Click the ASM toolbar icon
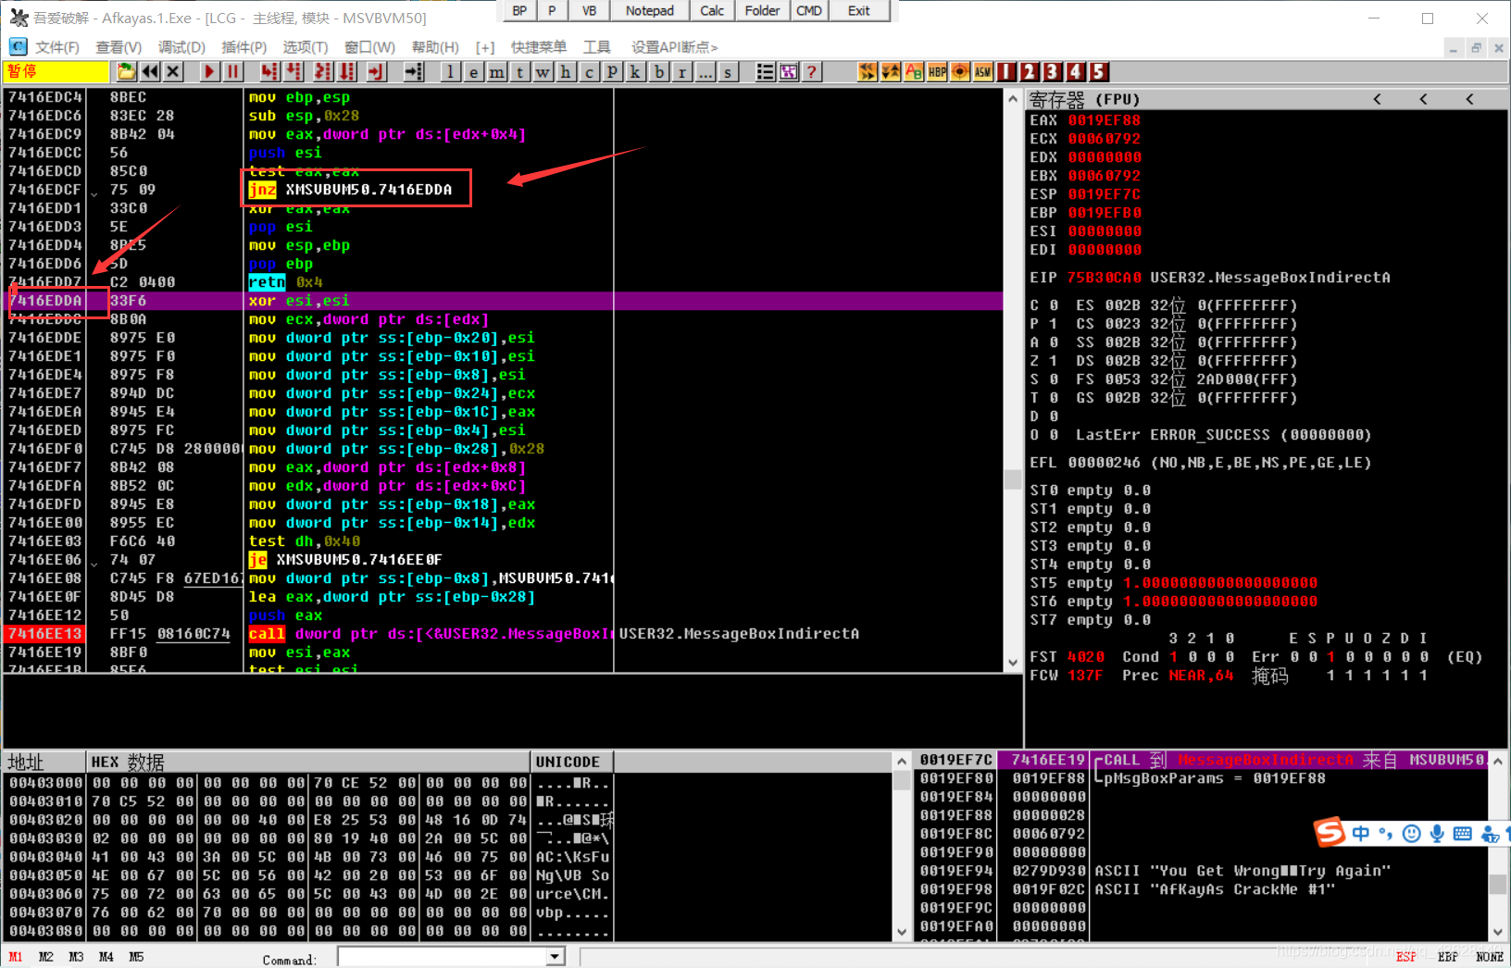 983,71
